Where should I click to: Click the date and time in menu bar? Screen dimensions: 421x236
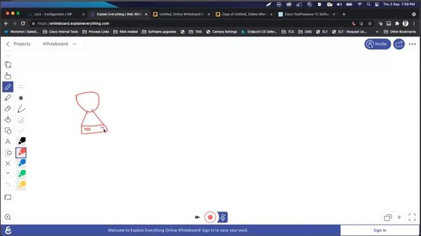[399, 5]
